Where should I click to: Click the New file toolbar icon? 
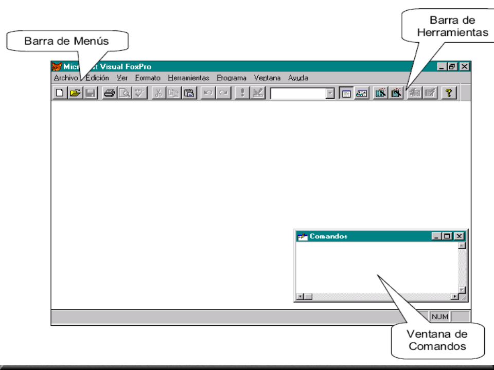click(x=60, y=93)
